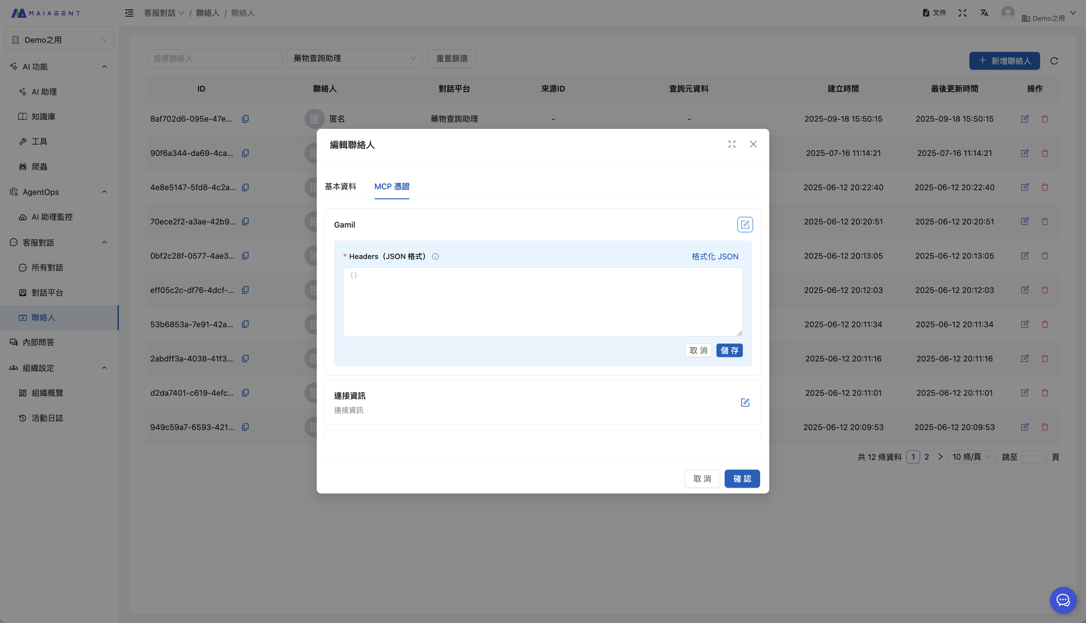Open 知識庫 in the sidebar

coord(43,116)
